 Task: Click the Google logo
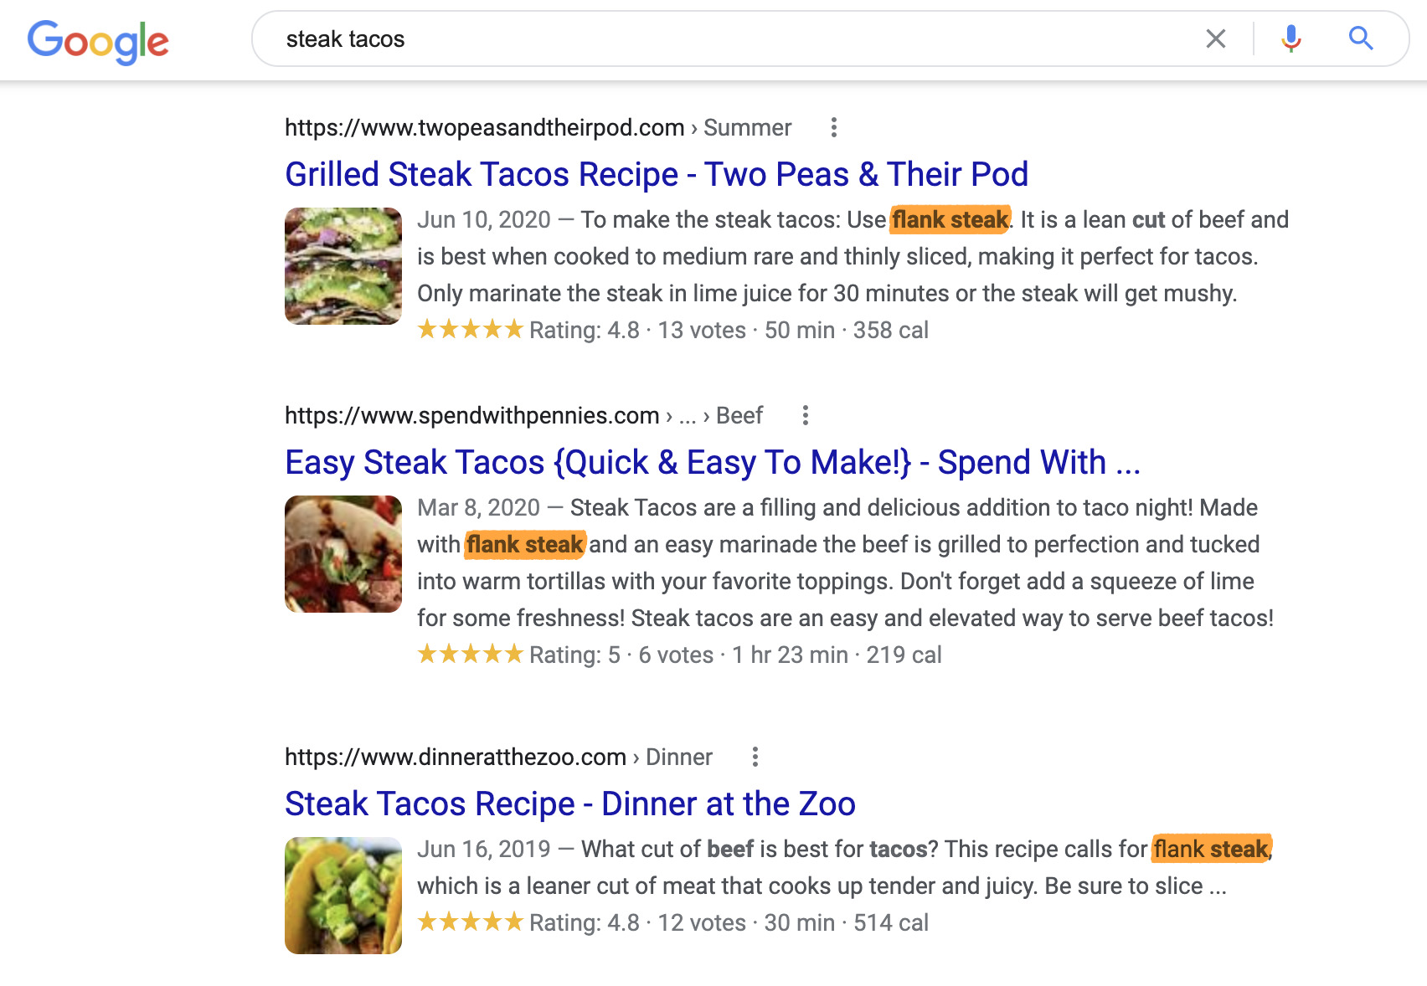(x=98, y=40)
